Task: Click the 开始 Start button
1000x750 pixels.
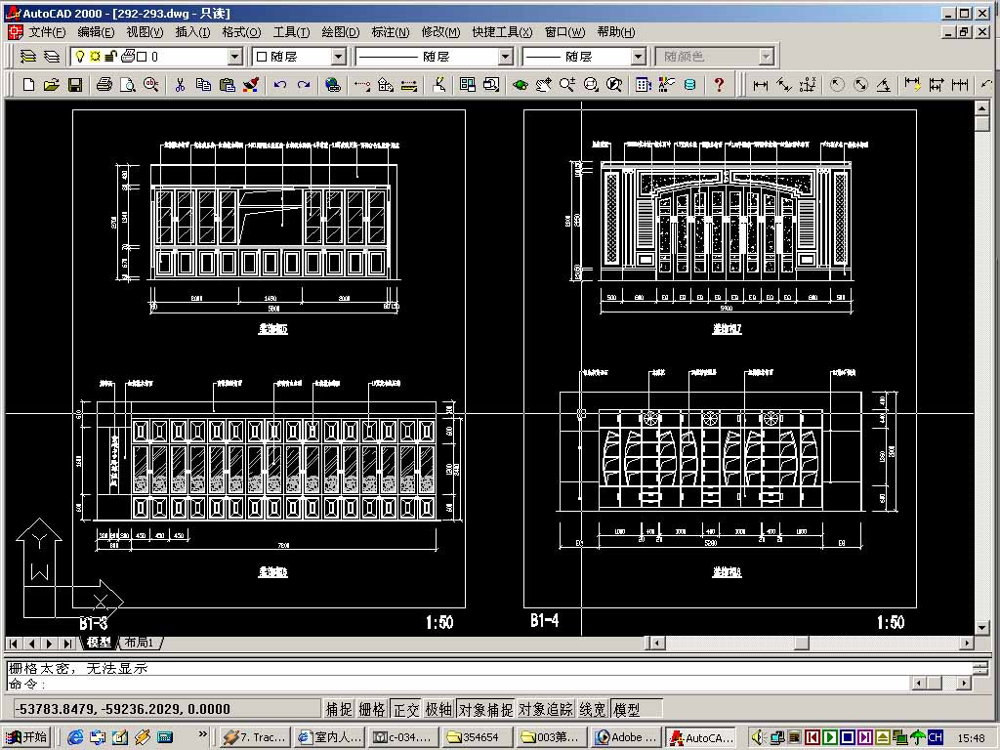Action: coord(26,736)
